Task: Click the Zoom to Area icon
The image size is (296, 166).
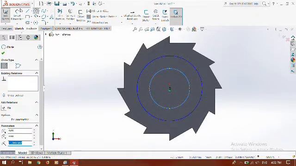Action: tap(141, 30)
